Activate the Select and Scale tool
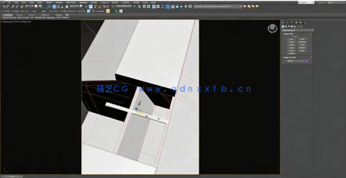 pyautogui.click(x=63, y=6)
